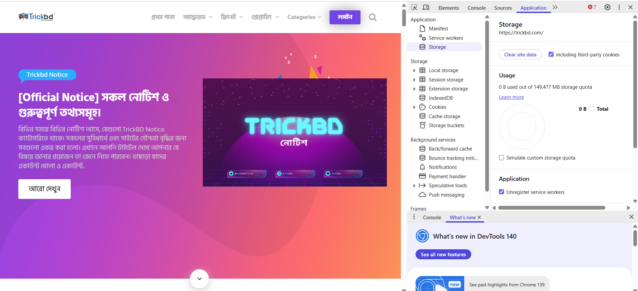Open the DevTools three-dot customize menu

click(x=619, y=7)
